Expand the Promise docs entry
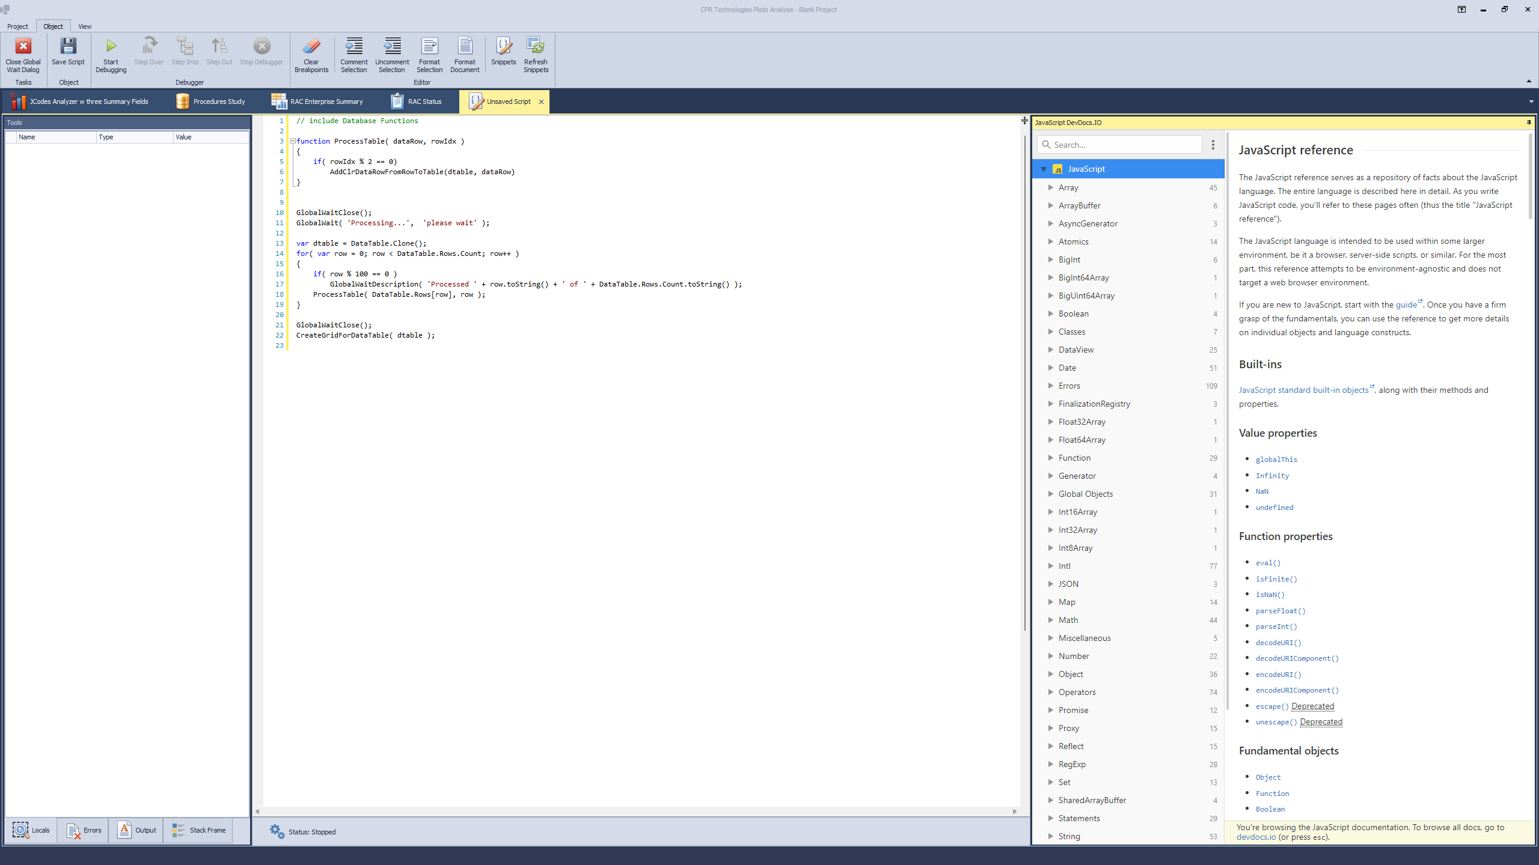 click(1050, 710)
